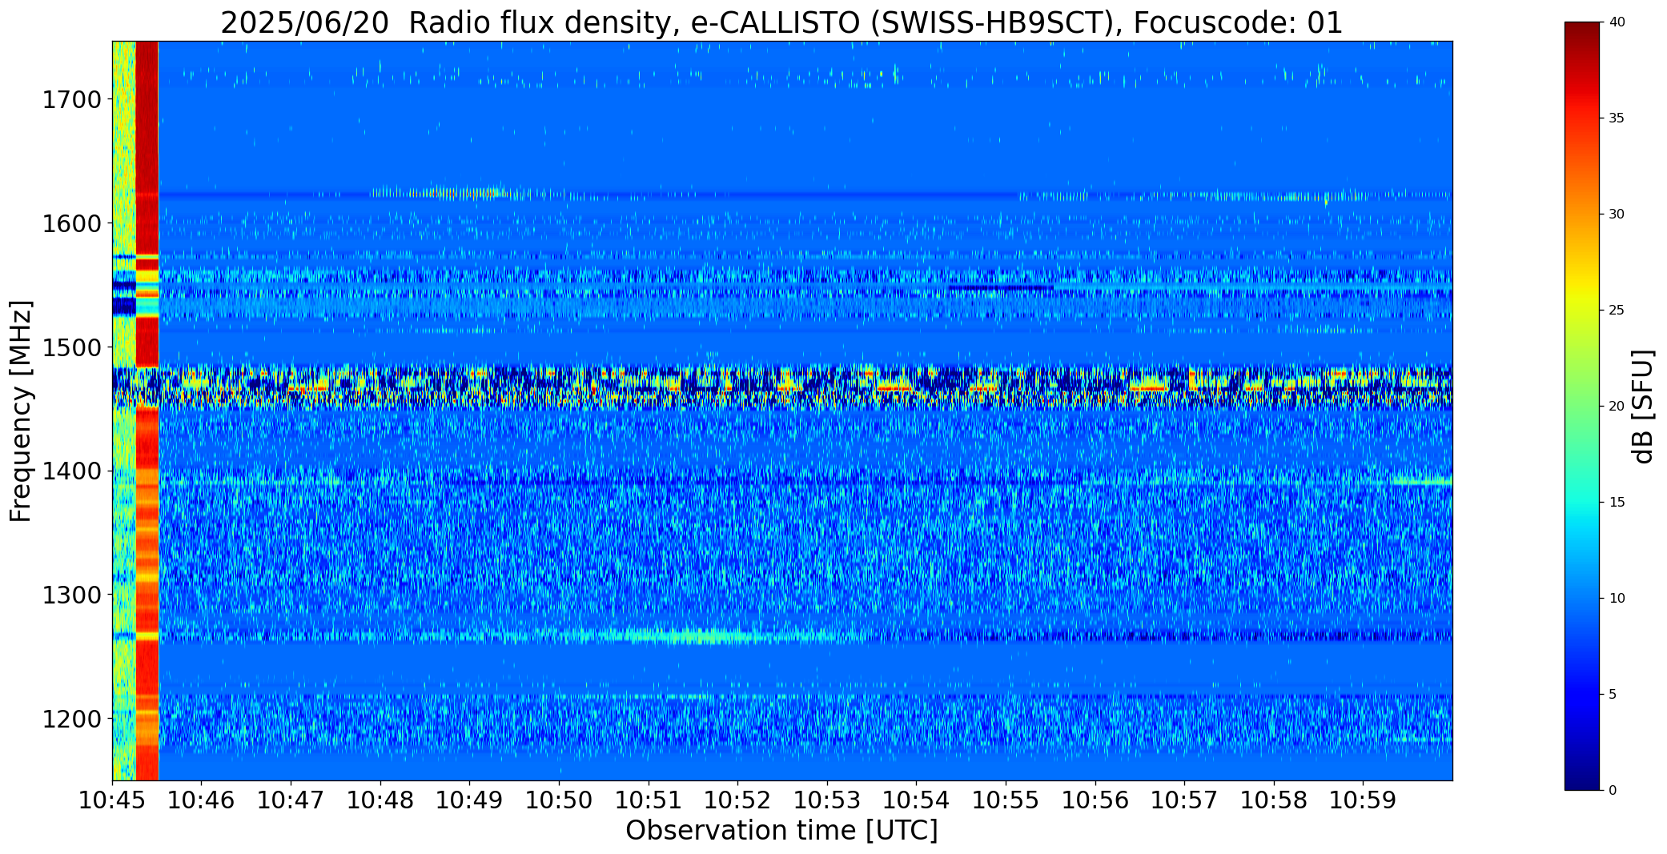
Task: Click the dark blue bottom of the colorbar
Action: click(1583, 776)
